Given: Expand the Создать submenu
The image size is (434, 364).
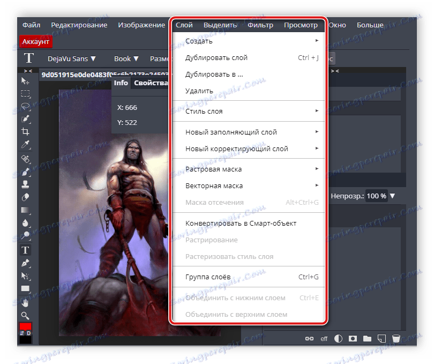Looking at the screenshot, I should tap(248, 41).
